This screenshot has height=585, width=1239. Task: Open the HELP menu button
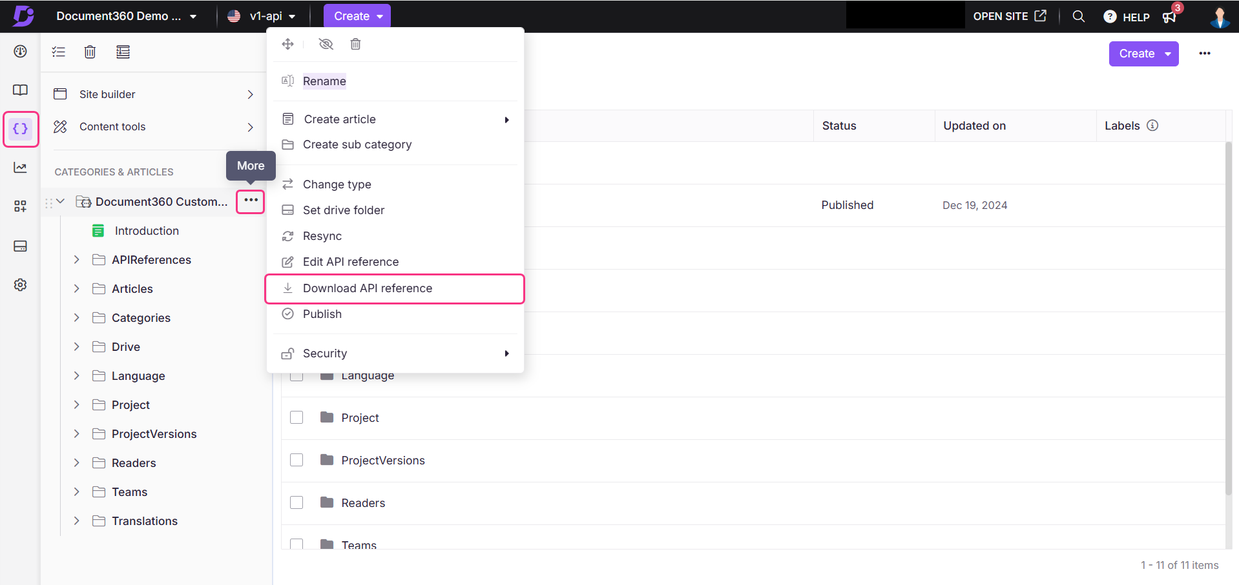(1127, 17)
